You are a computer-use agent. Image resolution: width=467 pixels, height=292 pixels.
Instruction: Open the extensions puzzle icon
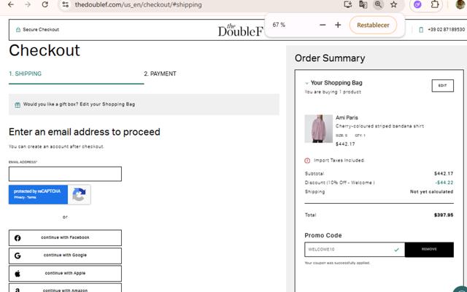435,4
